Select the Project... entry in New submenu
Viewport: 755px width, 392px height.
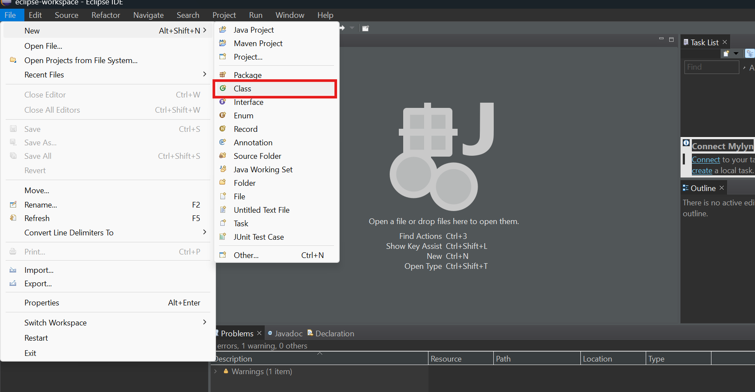pyautogui.click(x=276, y=57)
